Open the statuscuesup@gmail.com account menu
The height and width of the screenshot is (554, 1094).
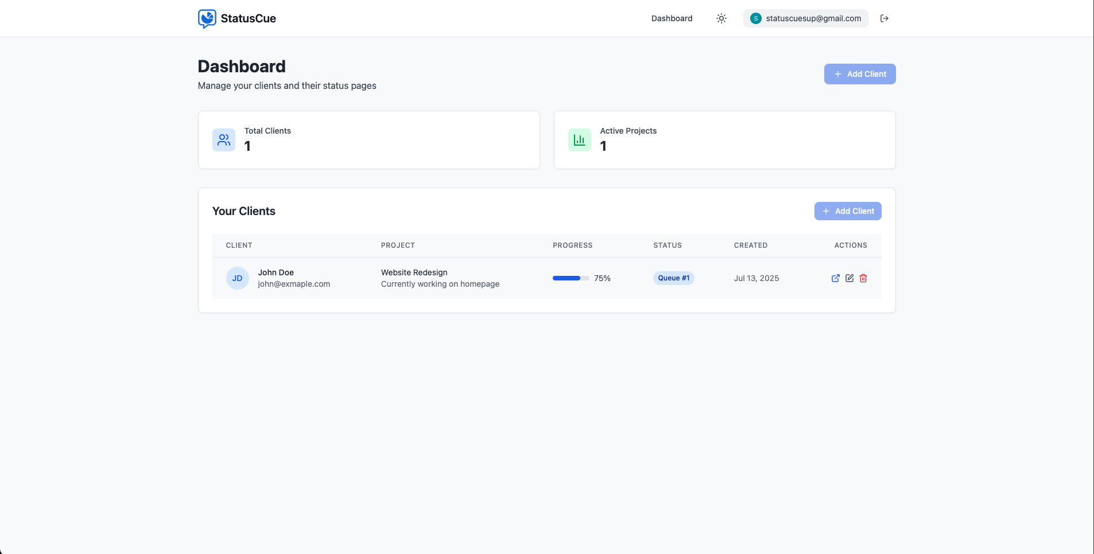pos(805,18)
